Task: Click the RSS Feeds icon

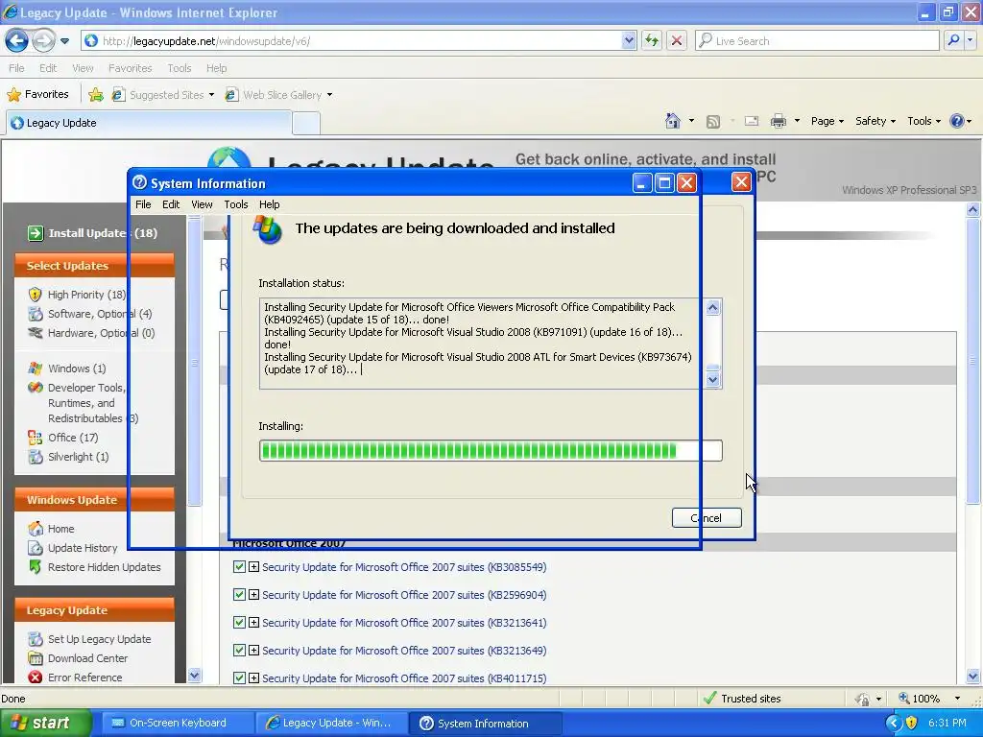Action: 713,121
